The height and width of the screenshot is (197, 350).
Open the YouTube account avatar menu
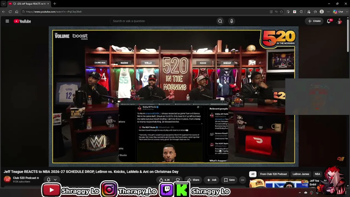coord(339,21)
